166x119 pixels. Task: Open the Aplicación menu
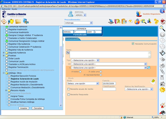click(x=6, y=9)
